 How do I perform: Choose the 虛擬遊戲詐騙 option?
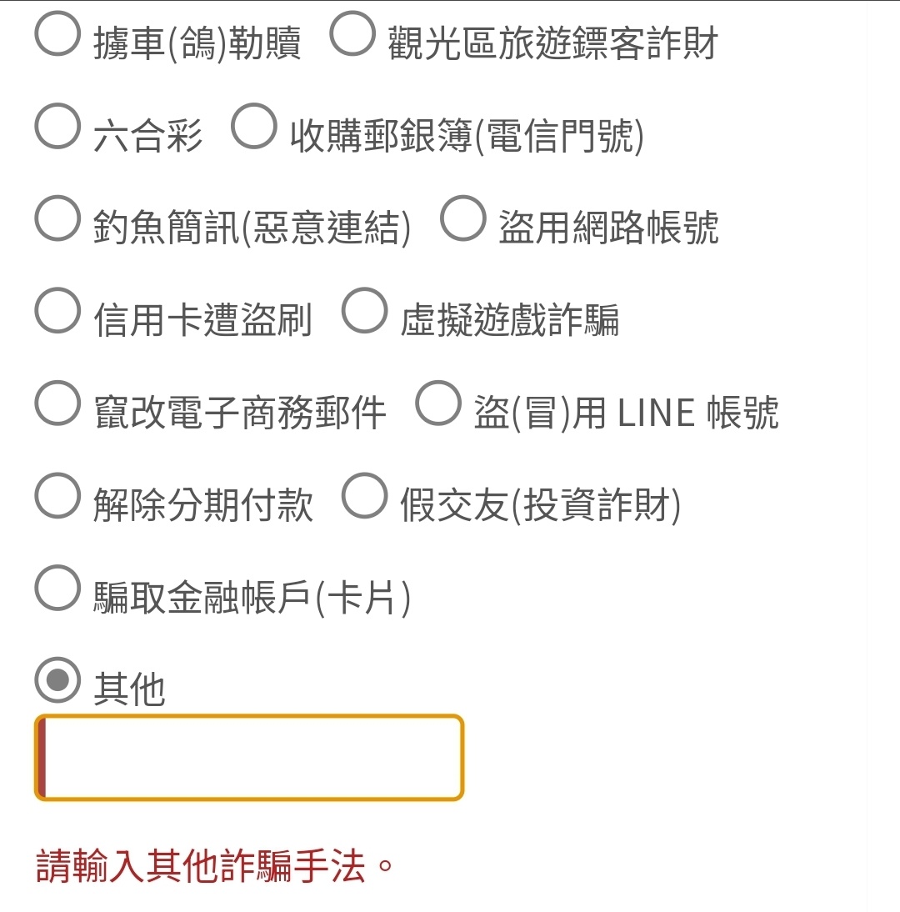click(364, 311)
